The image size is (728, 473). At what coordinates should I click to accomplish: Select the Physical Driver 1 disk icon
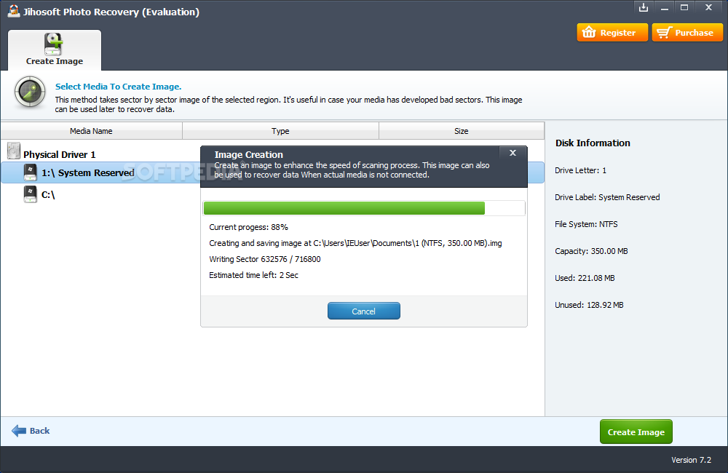click(14, 151)
